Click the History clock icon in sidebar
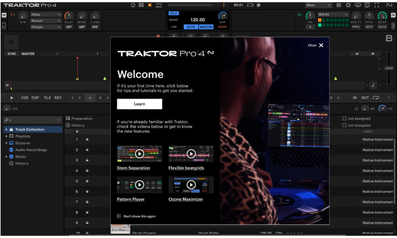 click(11, 163)
